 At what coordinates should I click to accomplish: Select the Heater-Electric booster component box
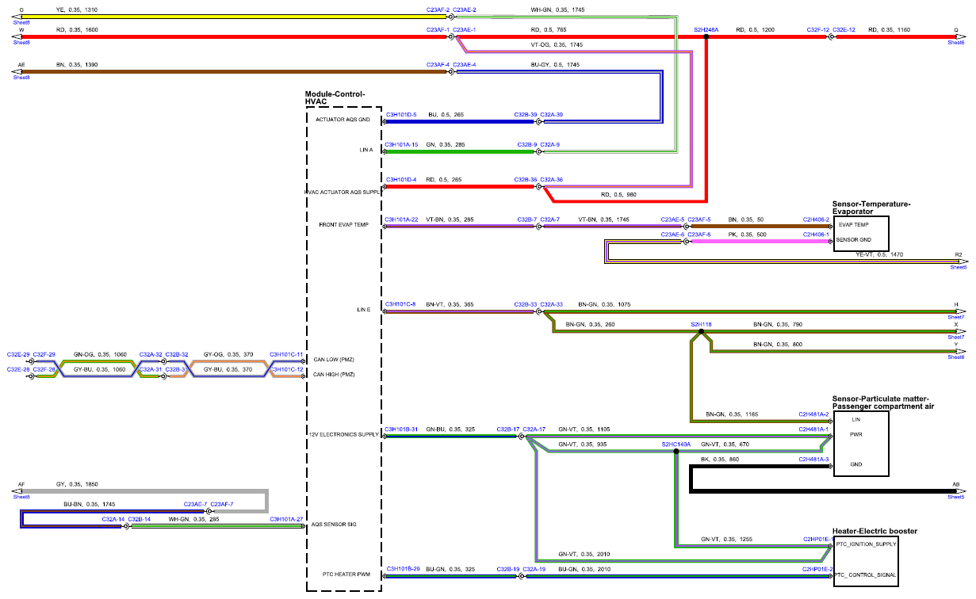(x=866, y=560)
